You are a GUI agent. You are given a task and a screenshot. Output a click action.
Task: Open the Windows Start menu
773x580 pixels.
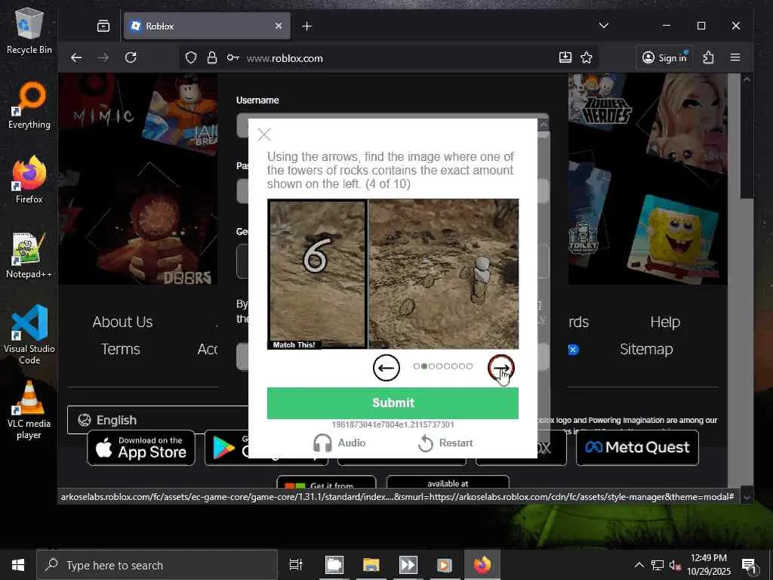(18, 565)
